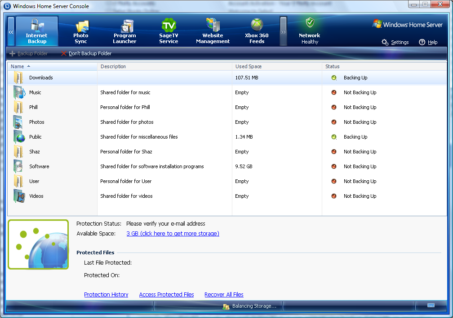Image resolution: width=453 pixels, height=318 pixels.
Task: Select the Phill folder icon
Action: click(x=19, y=107)
